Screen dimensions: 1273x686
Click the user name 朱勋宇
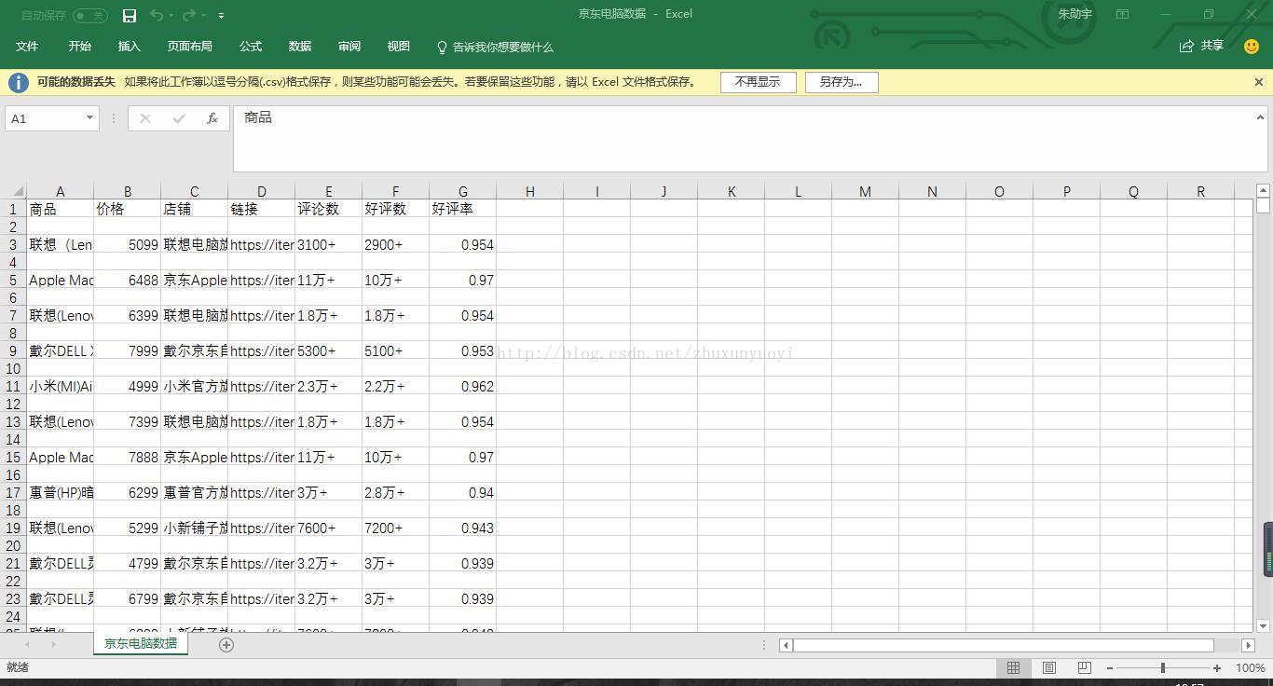click(x=1075, y=14)
